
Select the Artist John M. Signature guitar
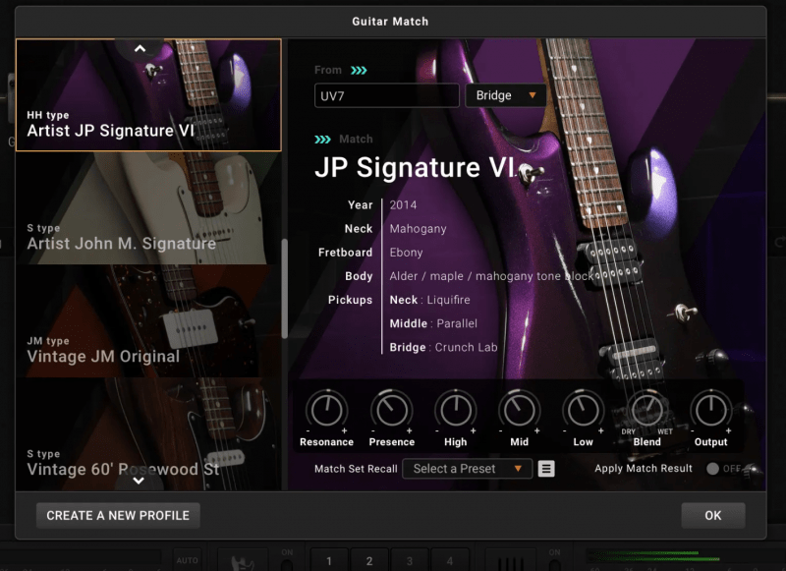149,208
